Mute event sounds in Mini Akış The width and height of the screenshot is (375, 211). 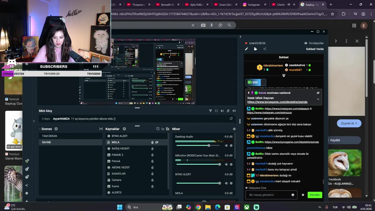(228, 111)
